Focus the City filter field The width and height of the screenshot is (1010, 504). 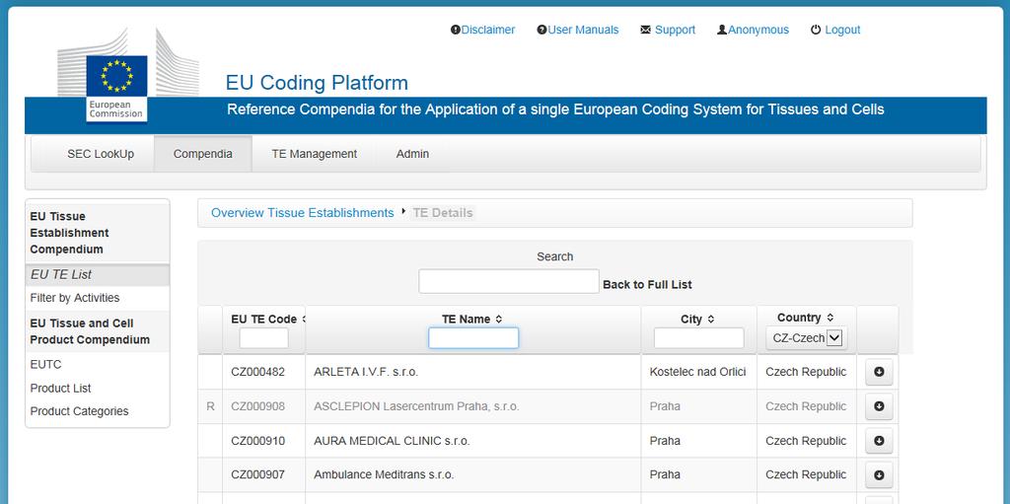coord(699,337)
